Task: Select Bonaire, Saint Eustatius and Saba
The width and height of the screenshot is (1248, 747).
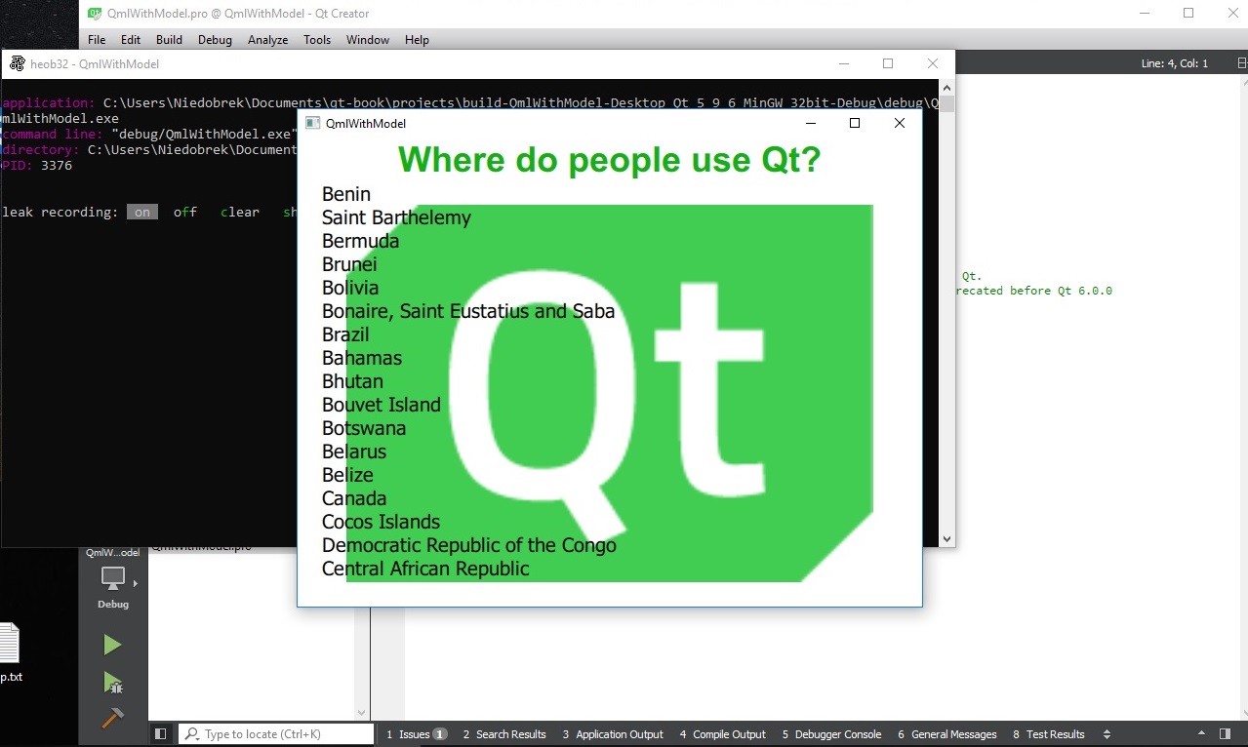Action: (x=468, y=311)
